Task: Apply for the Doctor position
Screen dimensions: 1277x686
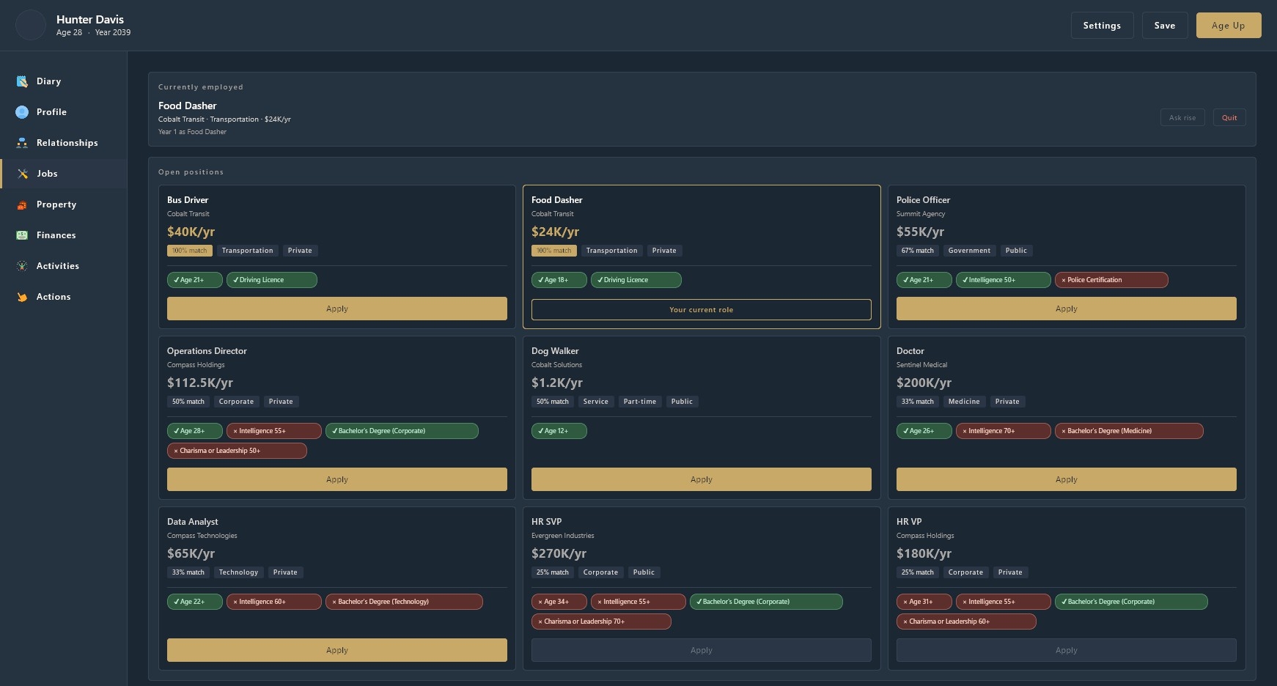Action: [1066, 479]
